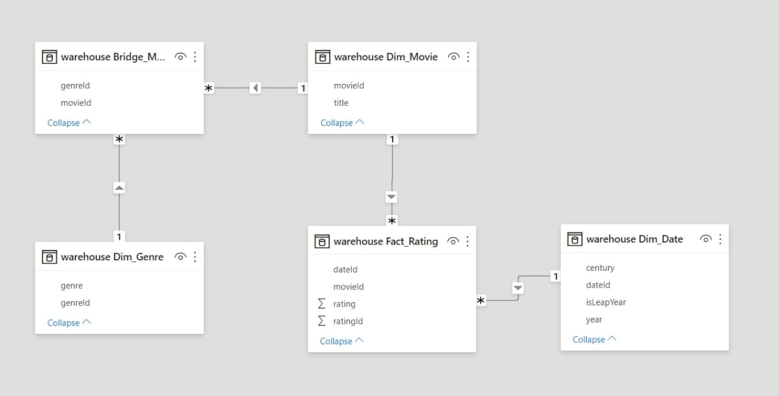The image size is (779, 396).
Task: Click filter direction arrow between Fact_Rating and Dim_Date
Action: click(518, 288)
